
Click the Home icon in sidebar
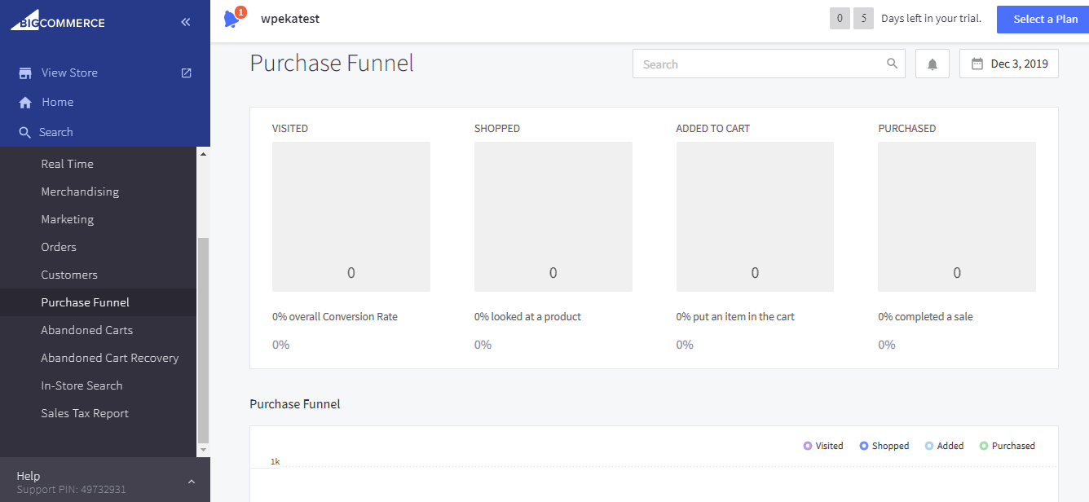(x=26, y=101)
